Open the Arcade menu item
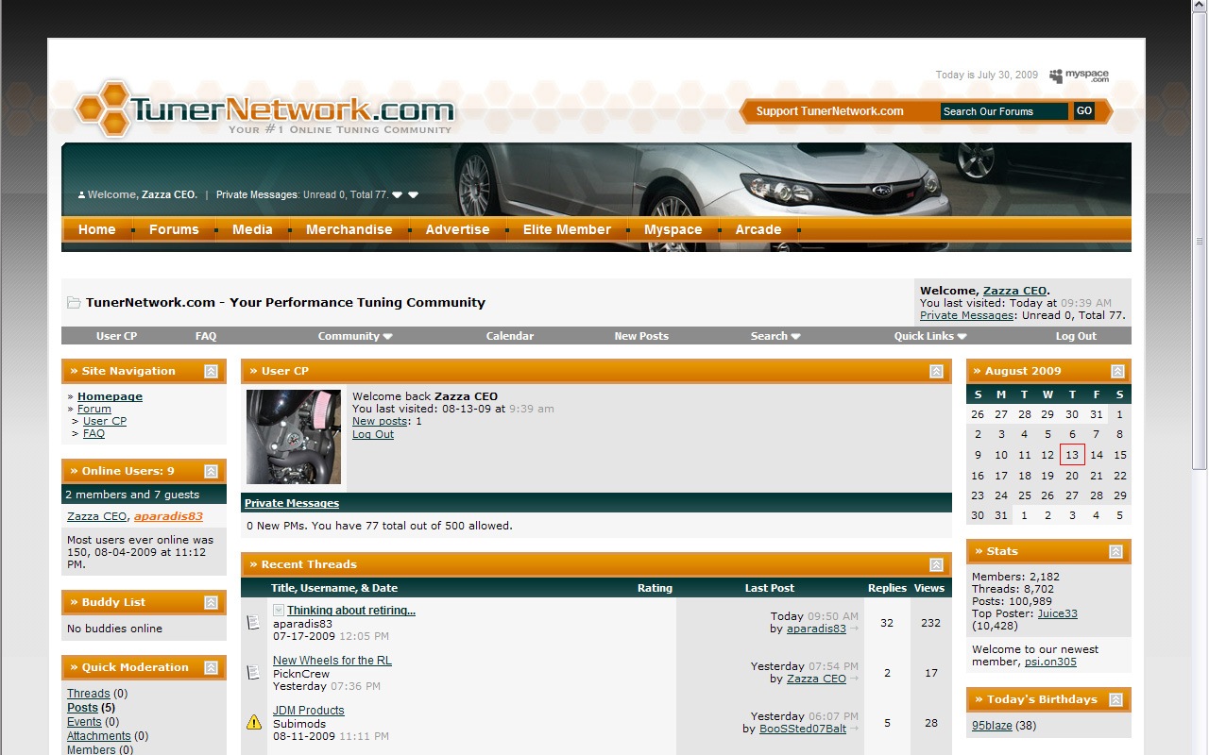The height and width of the screenshot is (755, 1209). (x=758, y=229)
